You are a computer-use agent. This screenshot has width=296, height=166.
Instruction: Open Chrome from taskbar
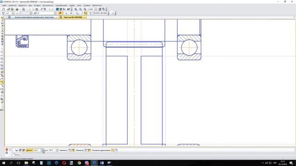[x=79, y=163]
